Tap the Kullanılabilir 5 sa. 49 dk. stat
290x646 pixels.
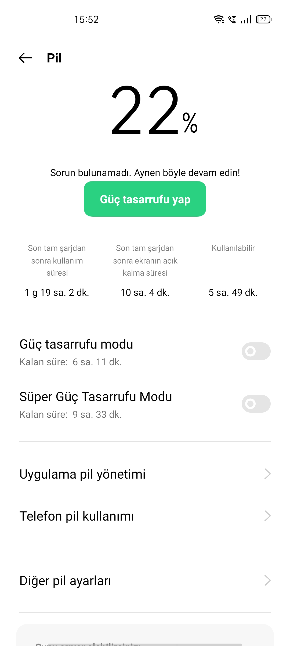[233, 270]
